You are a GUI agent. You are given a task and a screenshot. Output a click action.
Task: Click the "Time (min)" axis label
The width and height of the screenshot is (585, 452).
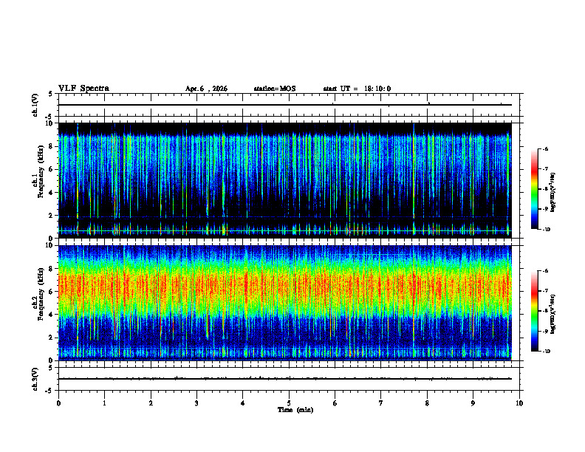point(295,410)
